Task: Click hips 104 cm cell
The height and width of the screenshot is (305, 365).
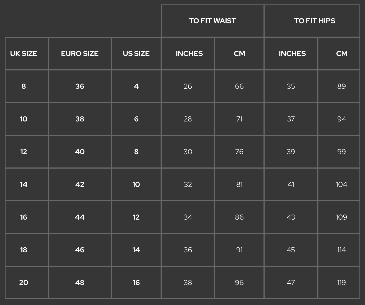Action: (341, 184)
